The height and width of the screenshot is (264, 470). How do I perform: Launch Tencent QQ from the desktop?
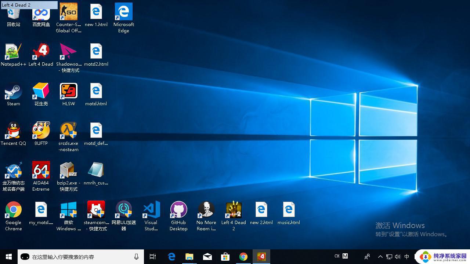(14, 134)
